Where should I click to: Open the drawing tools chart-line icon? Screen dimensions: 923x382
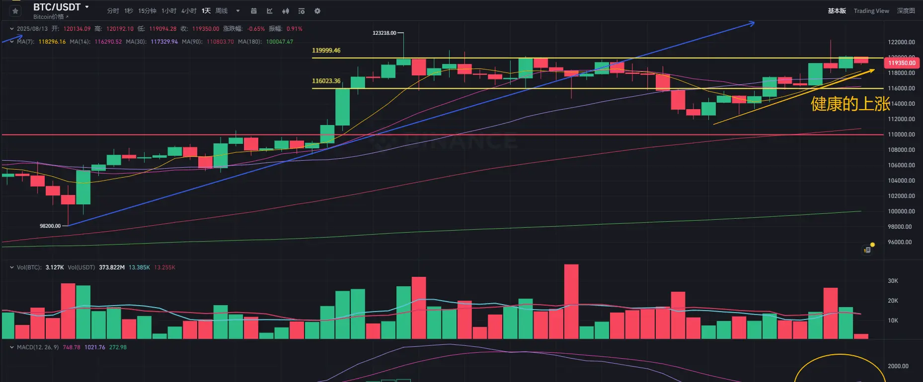(270, 11)
